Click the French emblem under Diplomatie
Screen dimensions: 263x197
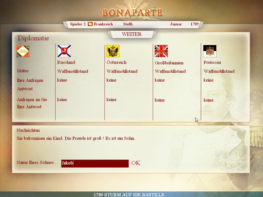pyautogui.click(x=23, y=51)
